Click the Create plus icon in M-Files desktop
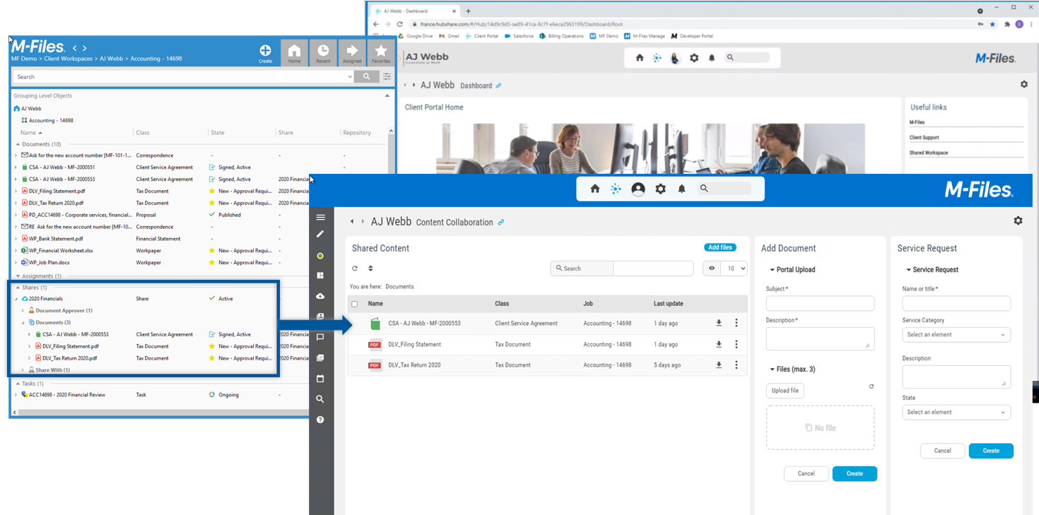 click(x=265, y=51)
